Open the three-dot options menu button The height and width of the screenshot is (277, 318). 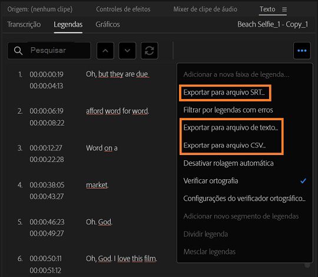[x=302, y=51]
